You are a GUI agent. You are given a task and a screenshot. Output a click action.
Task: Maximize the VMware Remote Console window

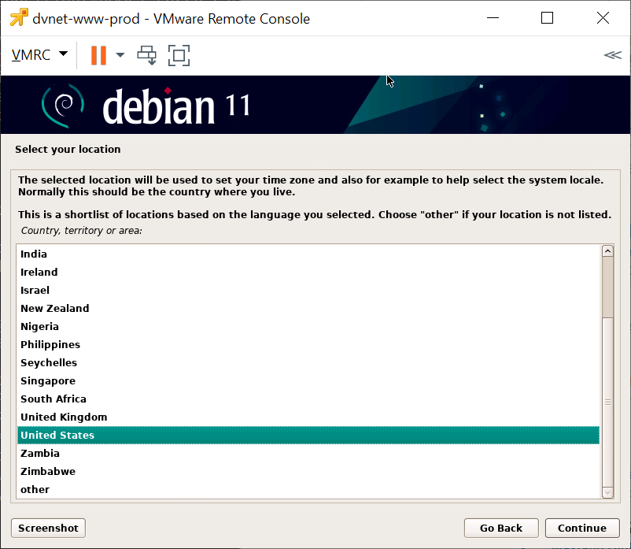pyautogui.click(x=548, y=18)
